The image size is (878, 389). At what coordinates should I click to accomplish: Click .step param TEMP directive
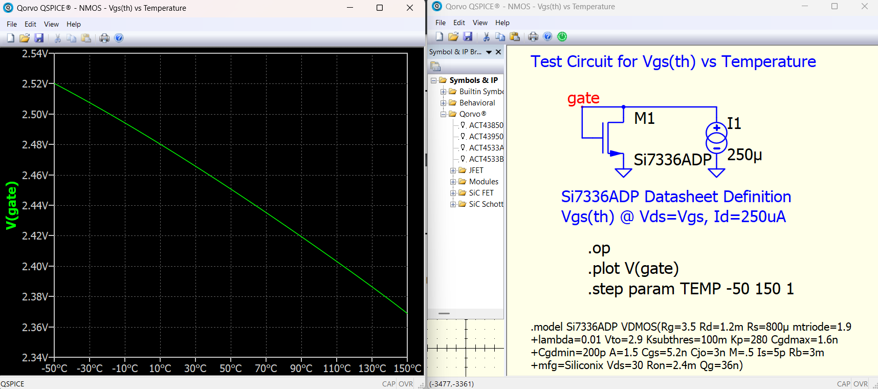pyautogui.click(x=691, y=289)
